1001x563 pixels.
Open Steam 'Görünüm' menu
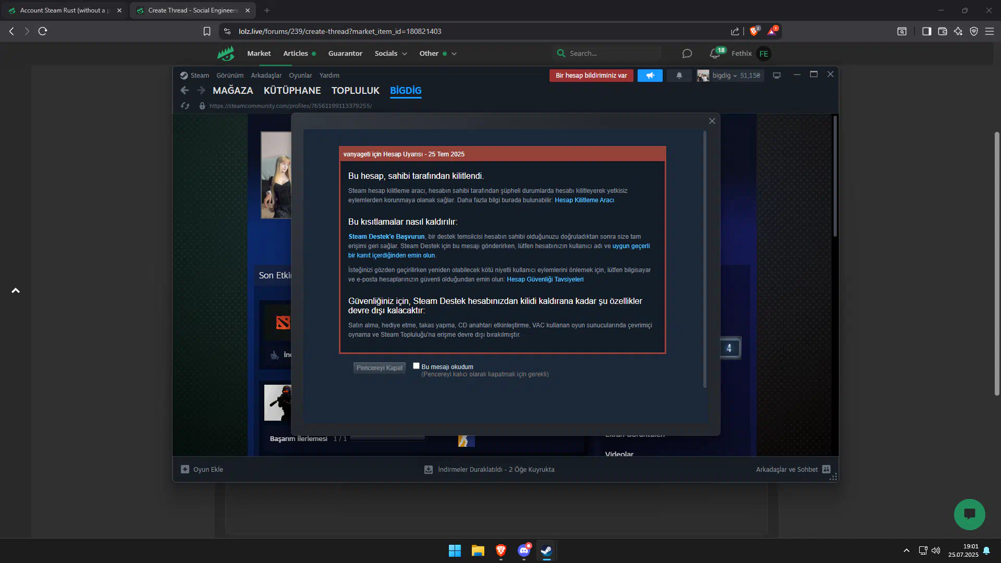point(230,76)
